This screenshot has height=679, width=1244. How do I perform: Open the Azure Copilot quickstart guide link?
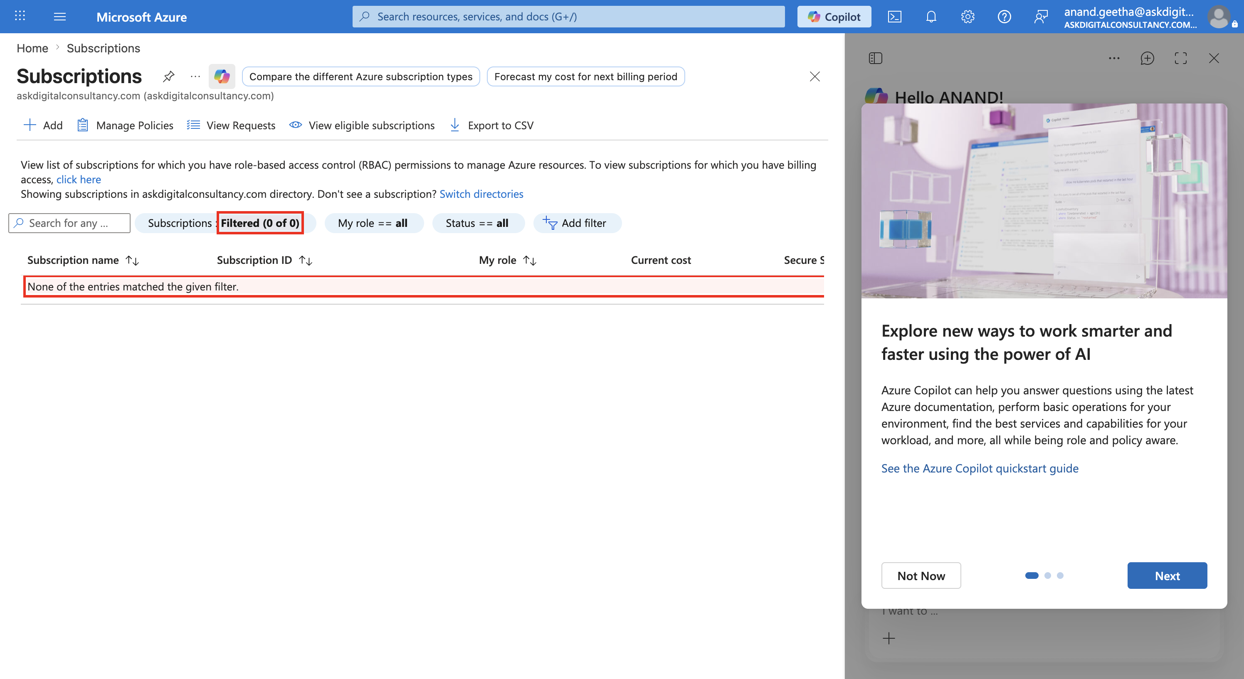(980, 469)
